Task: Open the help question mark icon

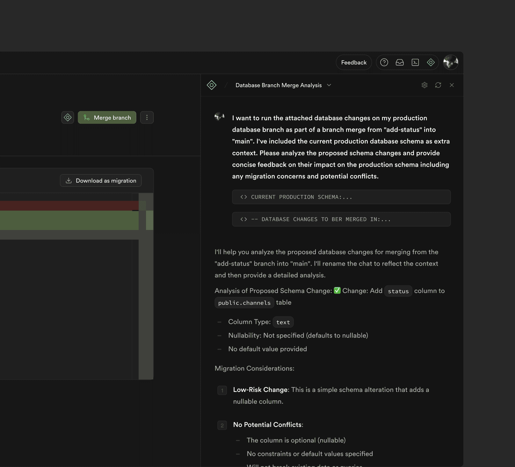Action: click(384, 62)
